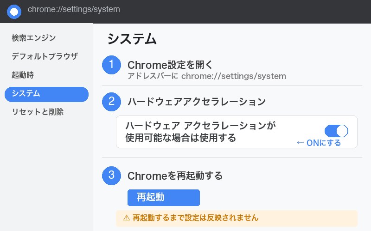Toggle the hardware acceleration switch
Image resolution: width=371 pixels, height=231 pixels.
(x=336, y=131)
